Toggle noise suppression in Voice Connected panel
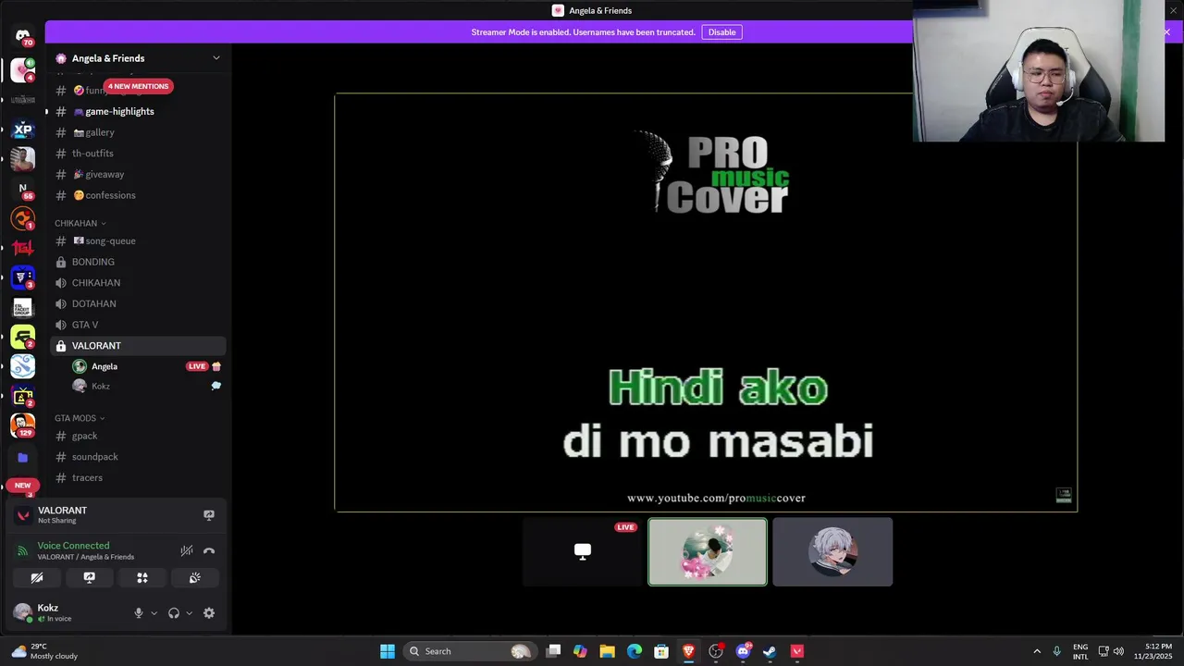 point(187,550)
